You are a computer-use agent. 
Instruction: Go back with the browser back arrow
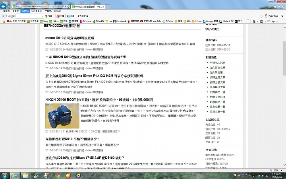3,6
